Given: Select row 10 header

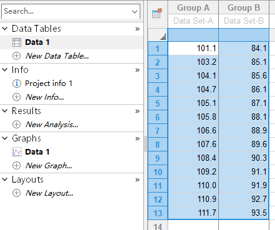Looking at the screenshot, I should pos(158,172).
